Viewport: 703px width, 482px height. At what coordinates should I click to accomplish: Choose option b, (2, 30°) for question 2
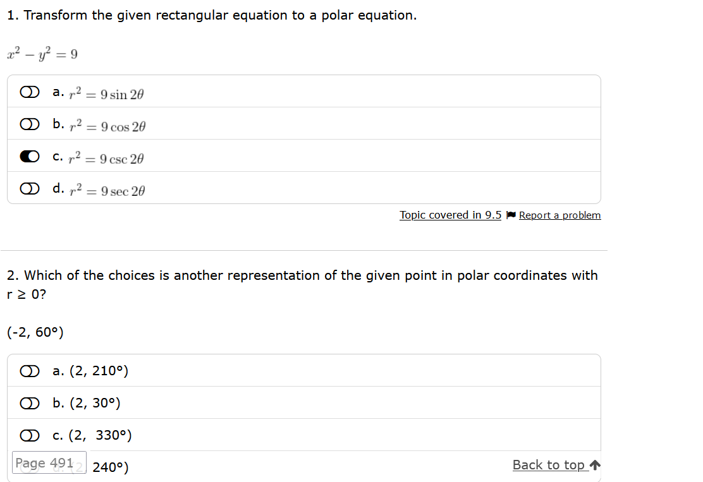click(29, 402)
